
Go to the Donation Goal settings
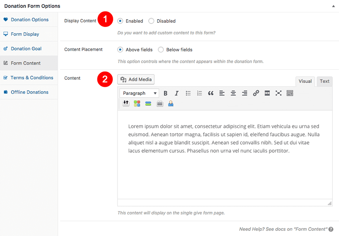click(26, 49)
